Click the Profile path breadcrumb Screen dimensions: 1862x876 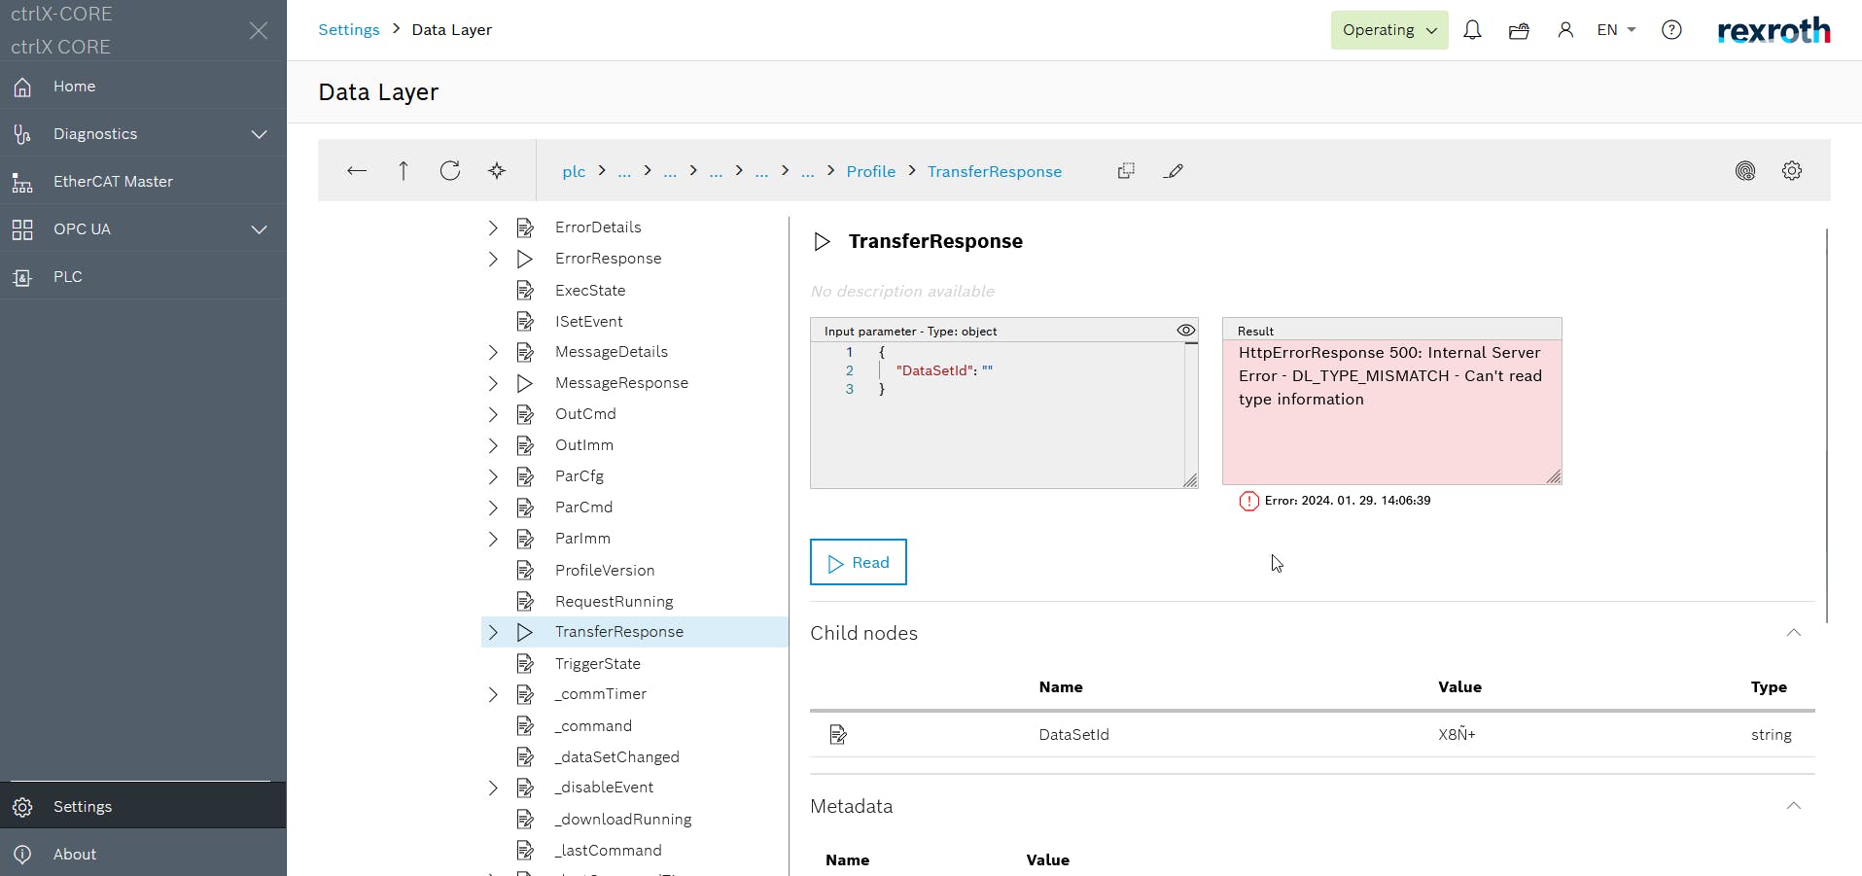click(x=871, y=171)
